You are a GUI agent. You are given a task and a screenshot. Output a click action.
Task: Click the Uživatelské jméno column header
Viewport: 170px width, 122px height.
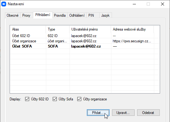click(90, 29)
